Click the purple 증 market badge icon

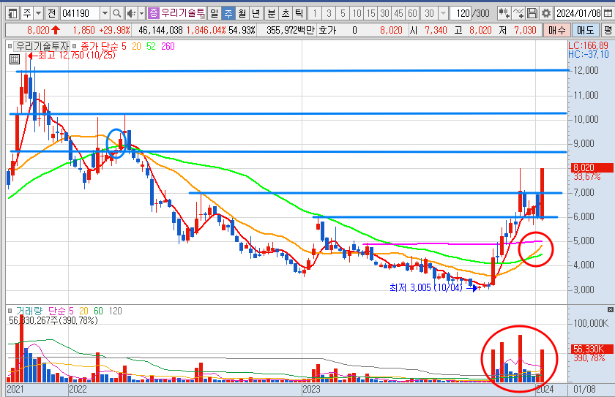(153, 13)
